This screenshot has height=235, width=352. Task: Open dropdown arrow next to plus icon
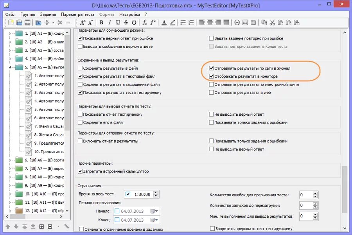[x=53, y=22]
